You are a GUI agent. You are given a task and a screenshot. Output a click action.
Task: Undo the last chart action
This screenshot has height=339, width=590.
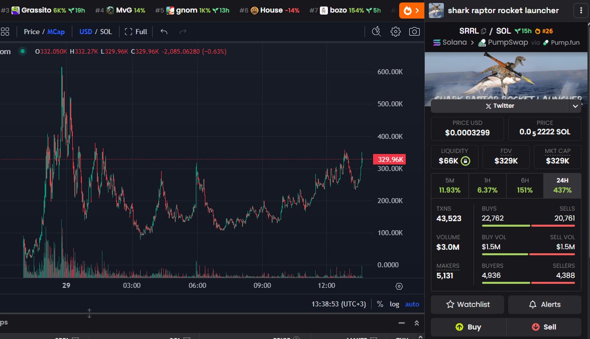click(x=164, y=32)
